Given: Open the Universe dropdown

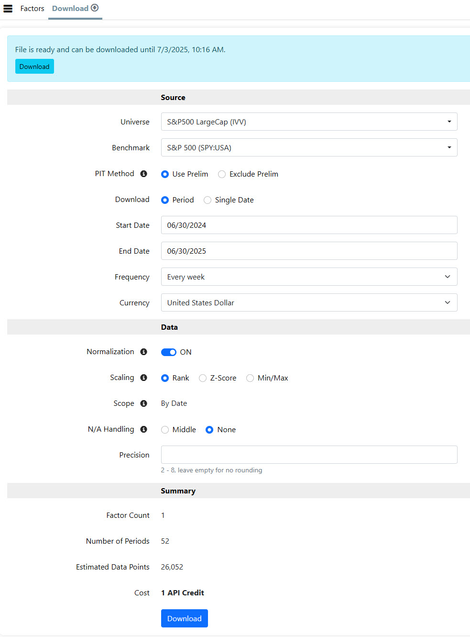Looking at the screenshot, I should pos(309,122).
